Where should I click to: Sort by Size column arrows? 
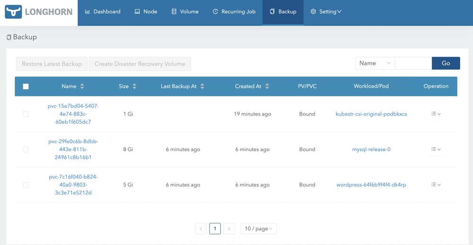pyautogui.click(x=134, y=86)
